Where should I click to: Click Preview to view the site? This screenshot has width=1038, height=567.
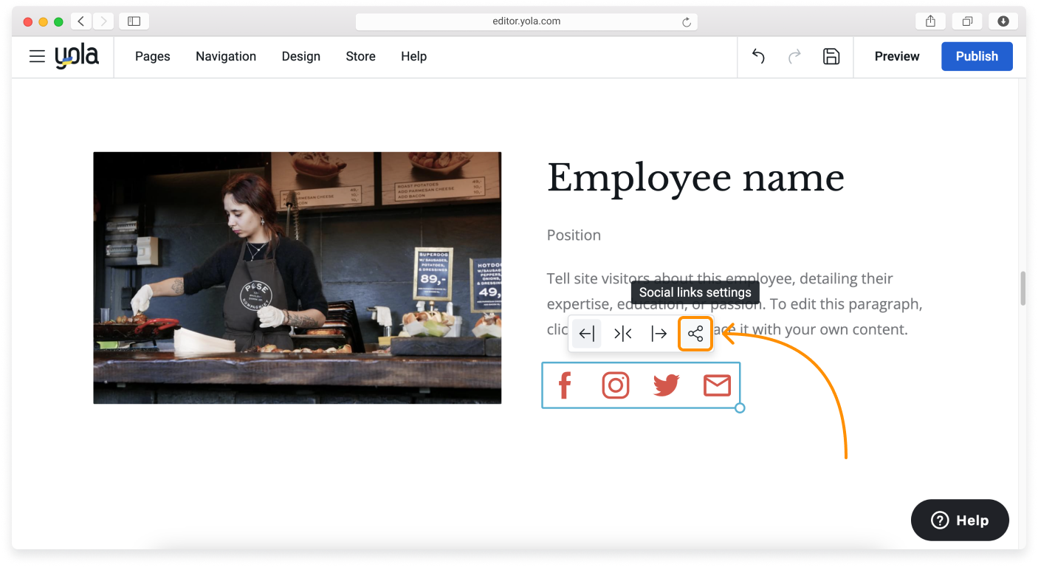897,56
